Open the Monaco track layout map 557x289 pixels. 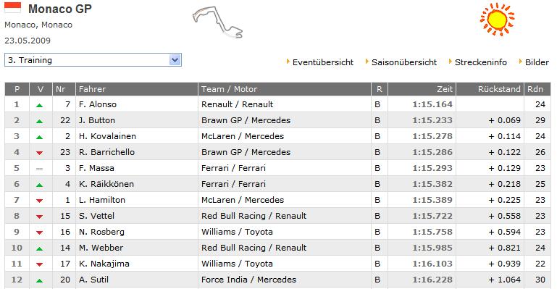(x=218, y=22)
